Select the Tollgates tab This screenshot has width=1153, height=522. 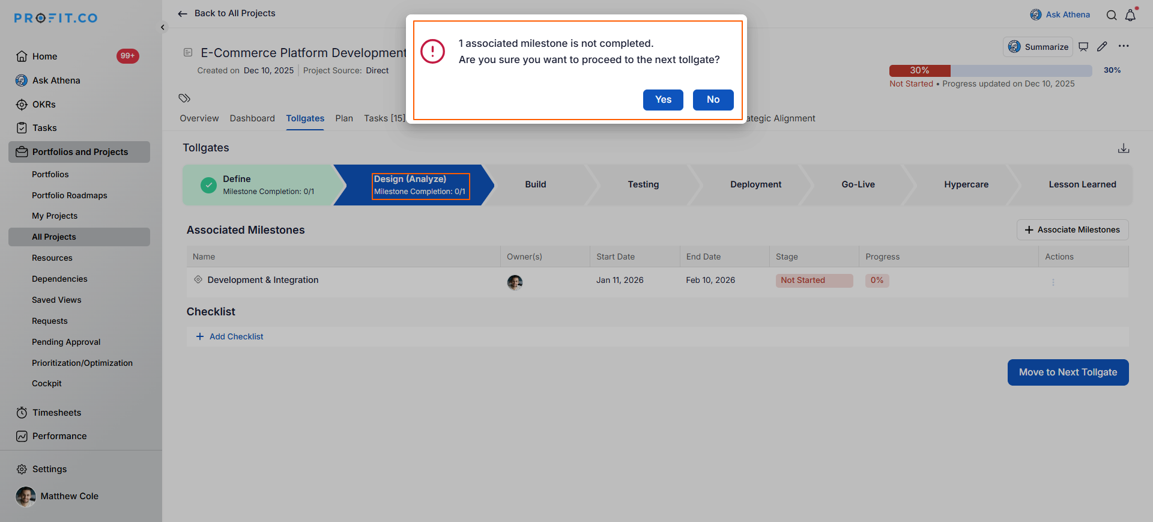305,118
